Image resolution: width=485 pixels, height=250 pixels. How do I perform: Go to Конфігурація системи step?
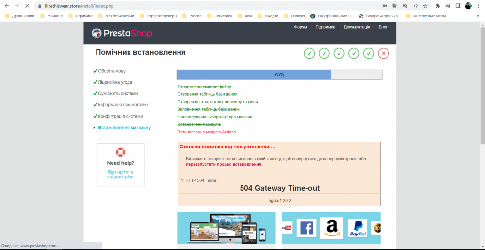pyautogui.click(x=121, y=116)
